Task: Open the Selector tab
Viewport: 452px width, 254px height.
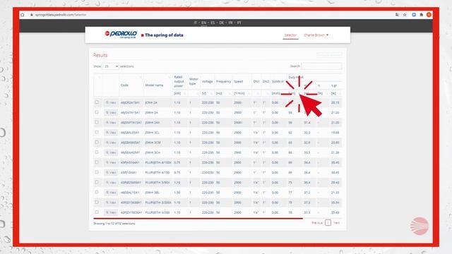Action: pos(290,35)
